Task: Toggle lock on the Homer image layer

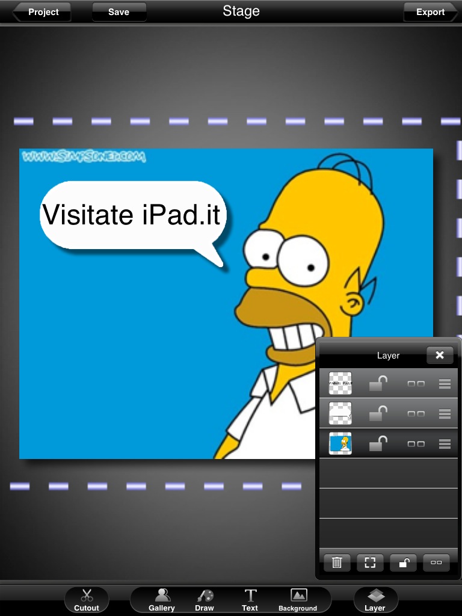Action: [378, 443]
